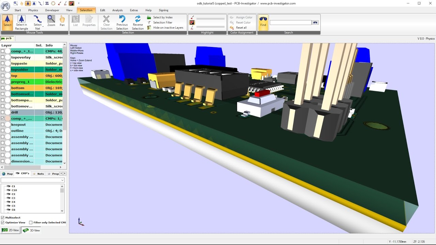Open Select by Index
The width and height of the screenshot is (436, 245).
160,17
